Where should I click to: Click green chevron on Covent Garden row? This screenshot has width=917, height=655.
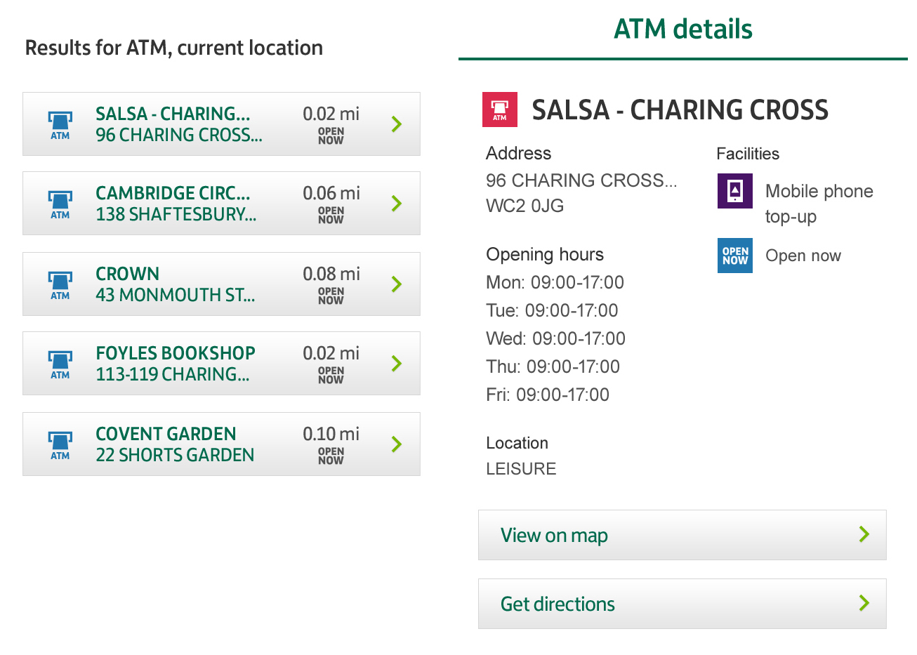point(397,444)
